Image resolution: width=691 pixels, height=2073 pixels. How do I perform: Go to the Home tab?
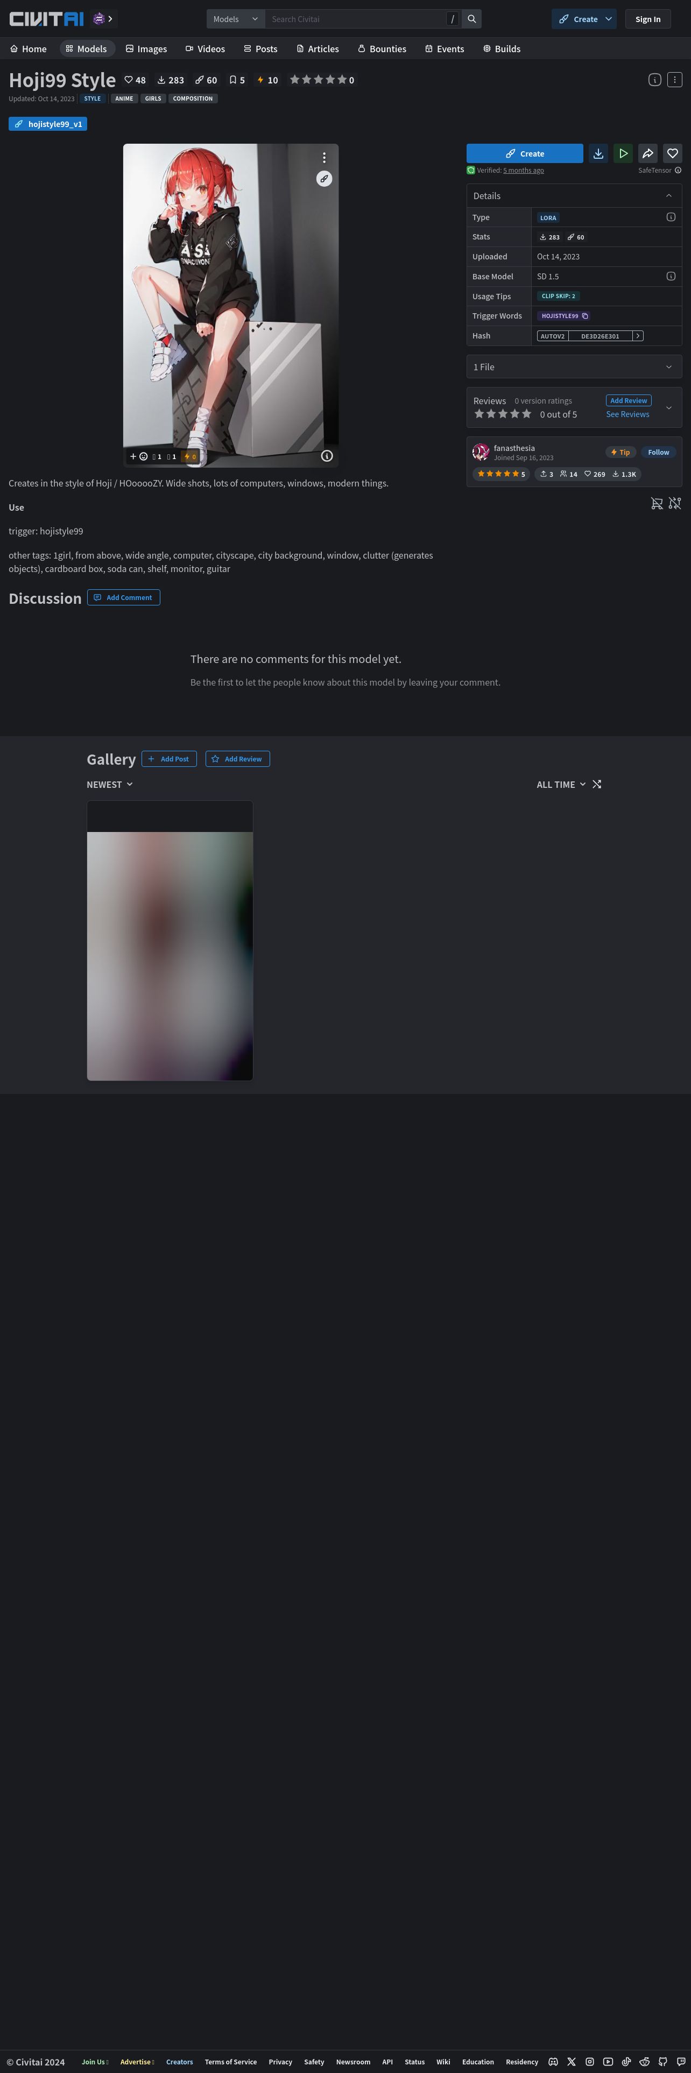coord(28,49)
